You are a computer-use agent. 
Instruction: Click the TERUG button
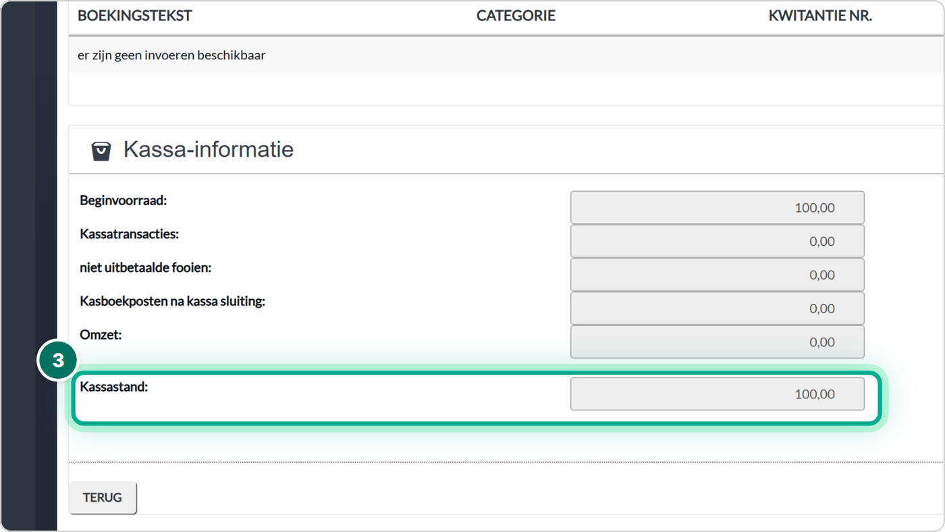[x=103, y=498]
